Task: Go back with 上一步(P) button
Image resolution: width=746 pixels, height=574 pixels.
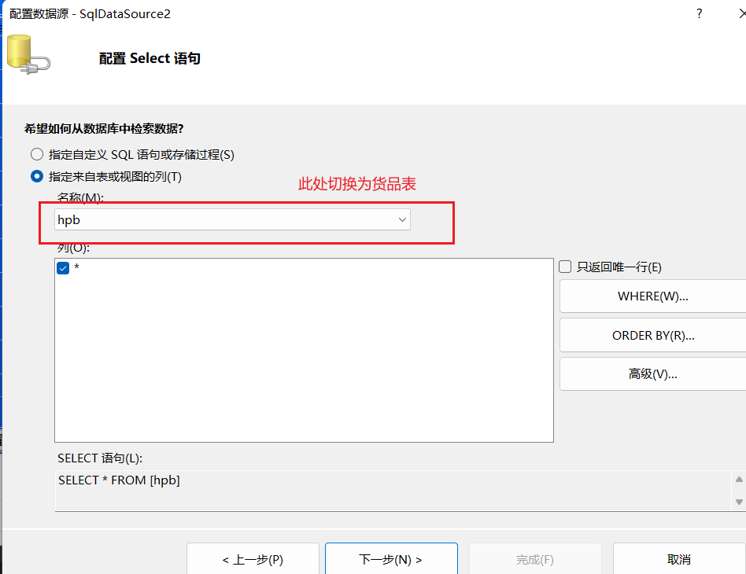Action: [x=253, y=559]
